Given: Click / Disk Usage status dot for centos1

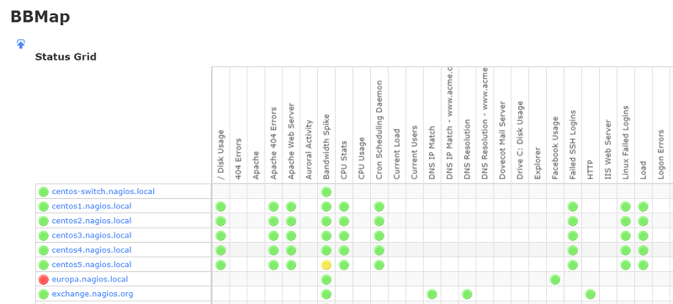Looking at the screenshot, I should click(220, 207).
